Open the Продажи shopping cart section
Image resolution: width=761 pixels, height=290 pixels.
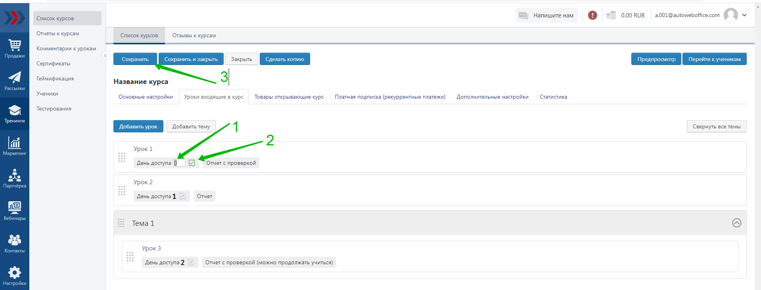(15, 49)
